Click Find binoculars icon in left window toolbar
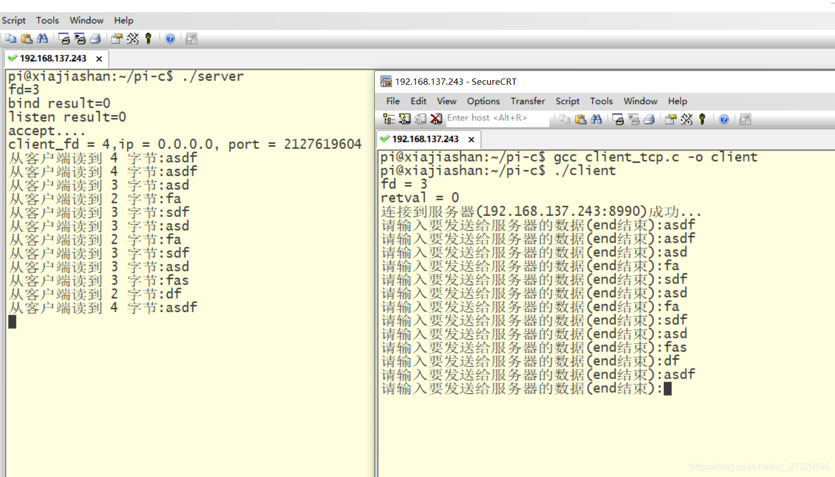 point(42,38)
